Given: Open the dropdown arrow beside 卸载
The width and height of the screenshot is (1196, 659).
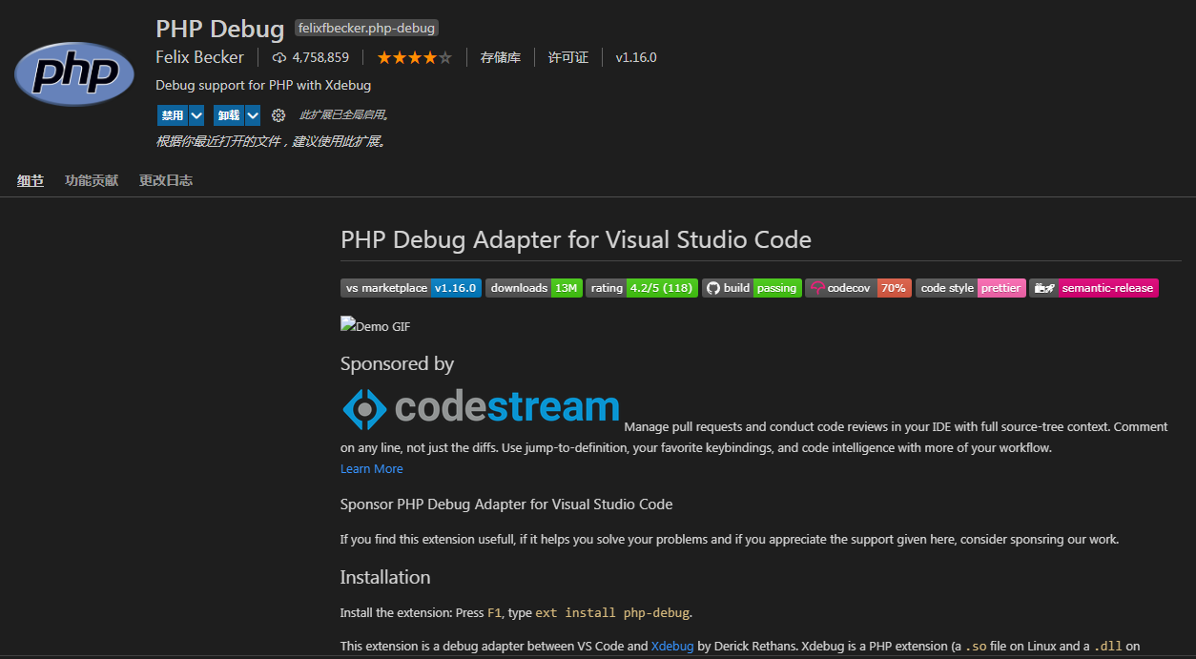Looking at the screenshot, I should click(253, 115).
